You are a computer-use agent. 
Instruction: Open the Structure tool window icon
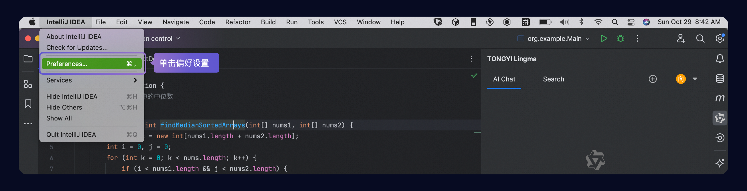coord(28,84)
